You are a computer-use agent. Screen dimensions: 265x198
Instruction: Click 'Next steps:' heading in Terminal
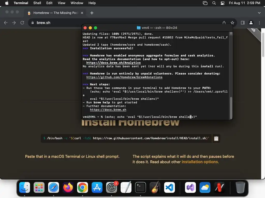click(100, 84)
